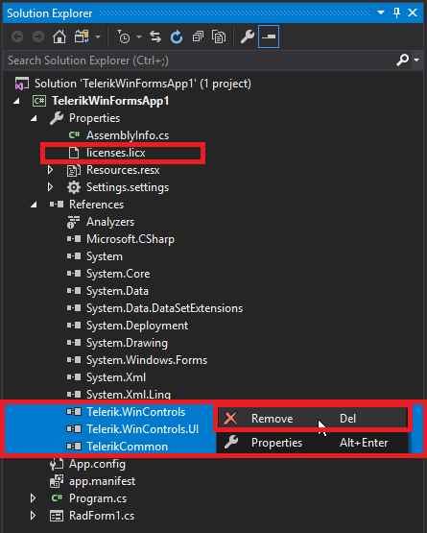Click the Home toolbar icon
This screenshot has height=533, width=427.
coord(59,36)
